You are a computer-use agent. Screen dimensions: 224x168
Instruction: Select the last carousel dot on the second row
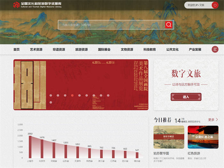click(51, 102)
